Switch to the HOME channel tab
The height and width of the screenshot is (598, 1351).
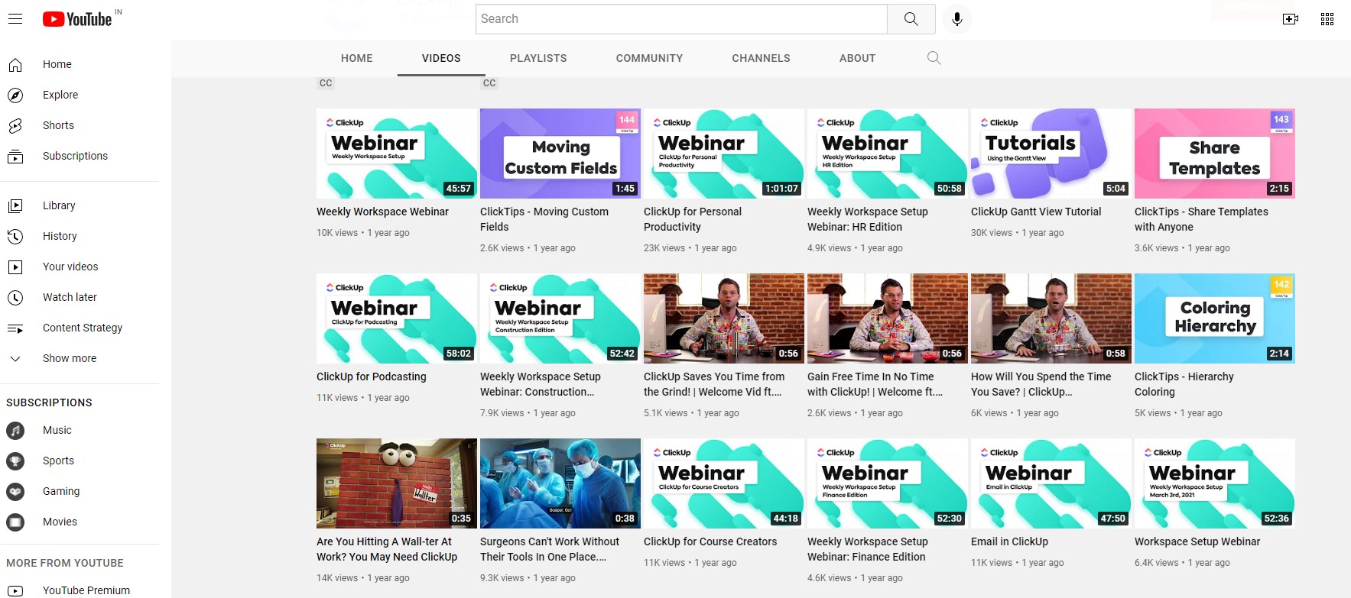coord(357,58)
